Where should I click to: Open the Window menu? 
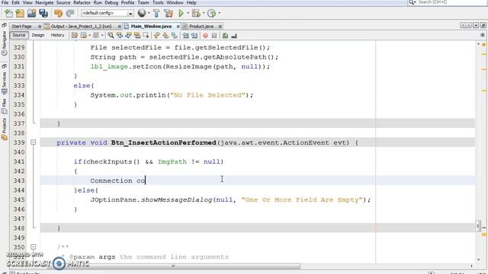tap(175, 2)
